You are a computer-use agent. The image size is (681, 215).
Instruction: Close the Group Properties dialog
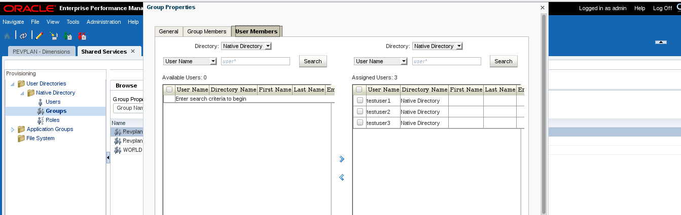(x=543, y=8)
